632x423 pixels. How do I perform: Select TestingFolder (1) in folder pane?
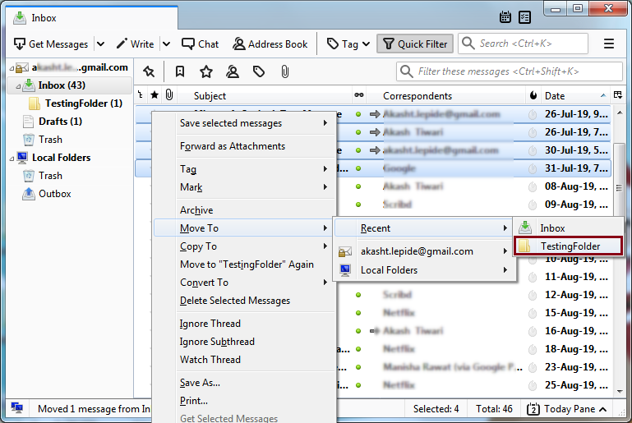84,103
